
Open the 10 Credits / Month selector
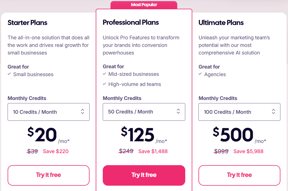[48, 112]
